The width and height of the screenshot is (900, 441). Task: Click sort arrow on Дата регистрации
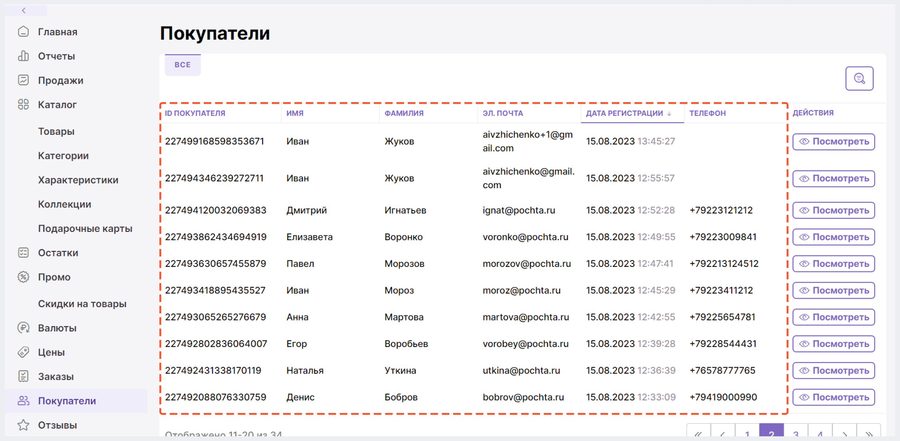tap(669, 113)
